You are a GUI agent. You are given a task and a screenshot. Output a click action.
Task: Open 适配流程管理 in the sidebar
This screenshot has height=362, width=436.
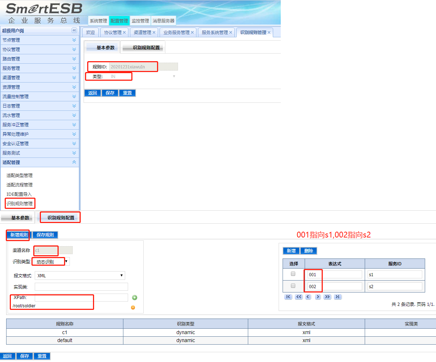pos(20,185)
